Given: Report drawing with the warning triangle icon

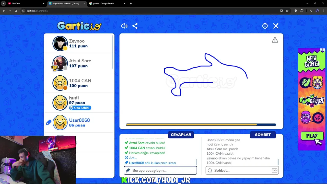Looking at the screenshot, I should 275,40.
